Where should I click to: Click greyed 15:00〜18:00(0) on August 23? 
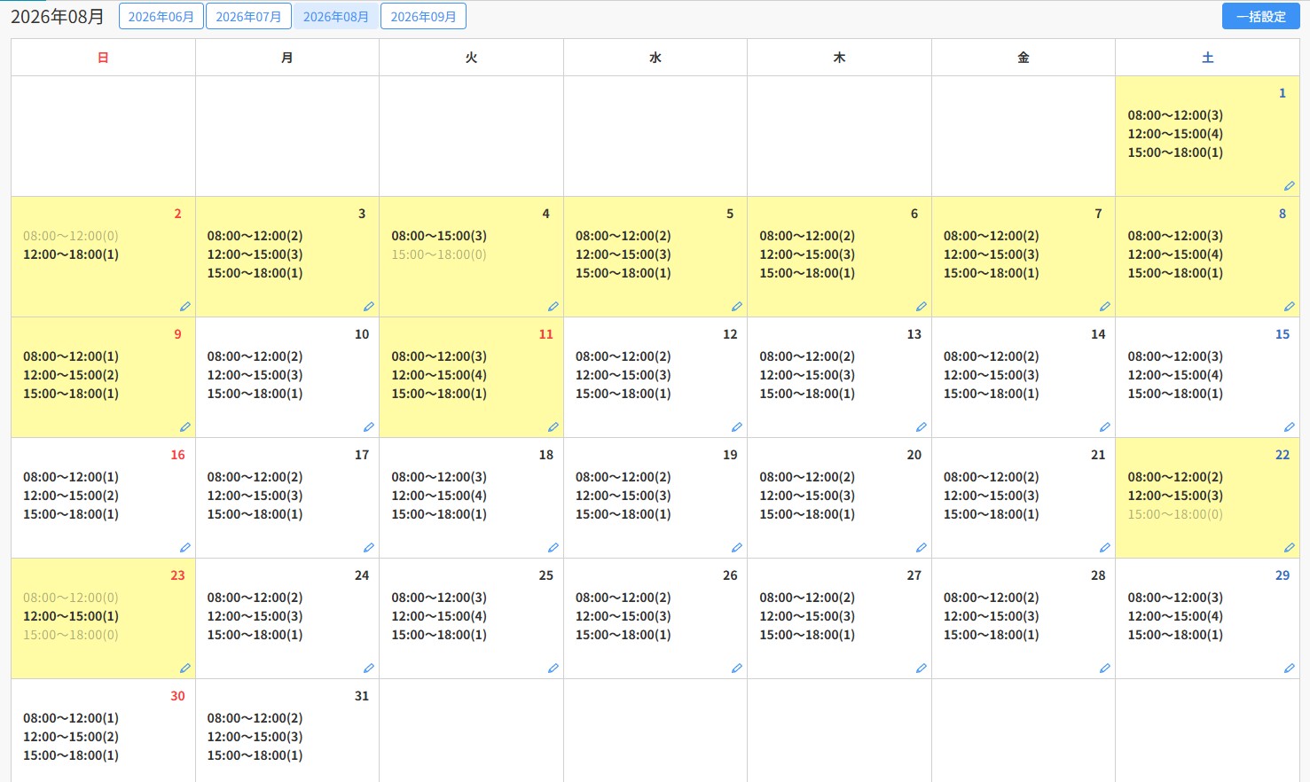click(71, 635)
